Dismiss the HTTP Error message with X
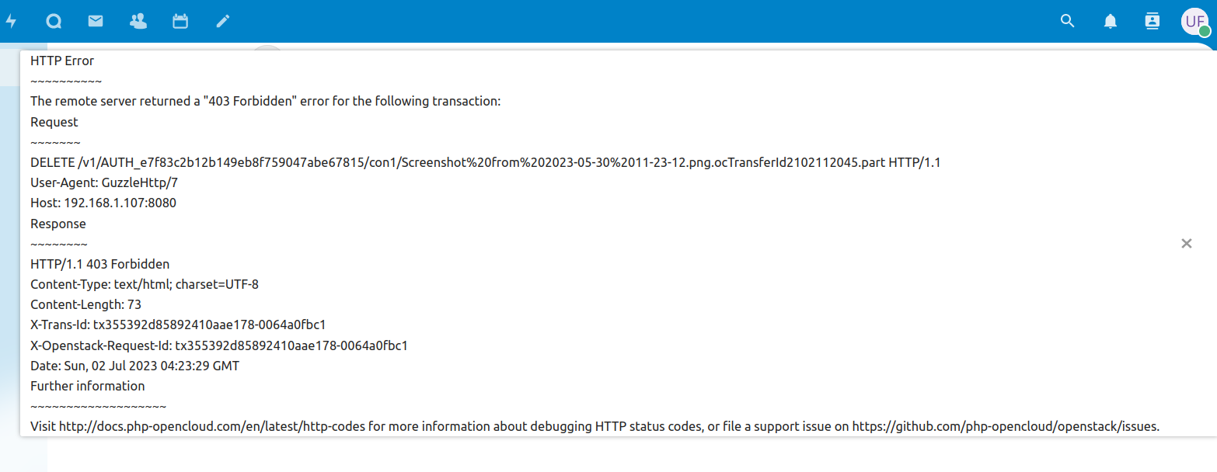 (1187, 244)
